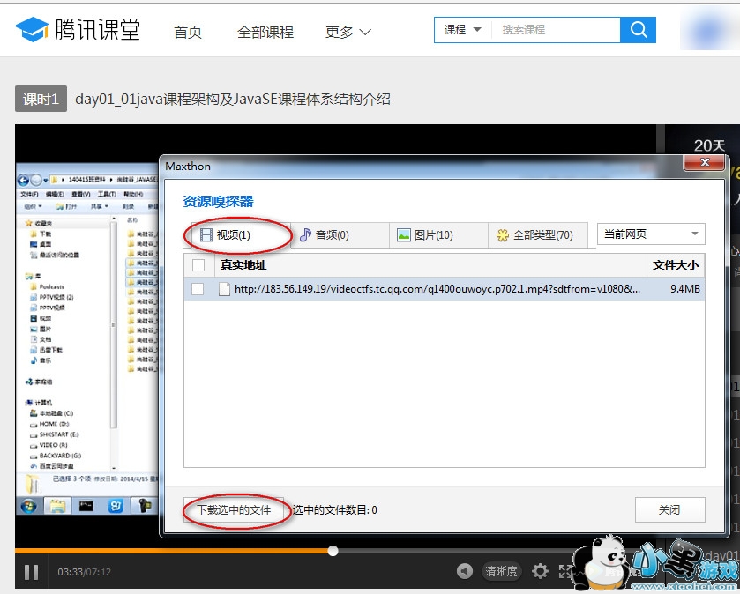Open the 当前网页 dropdown
The height and width of the screenshot is (594, 740).
click(x=651, y=234)
